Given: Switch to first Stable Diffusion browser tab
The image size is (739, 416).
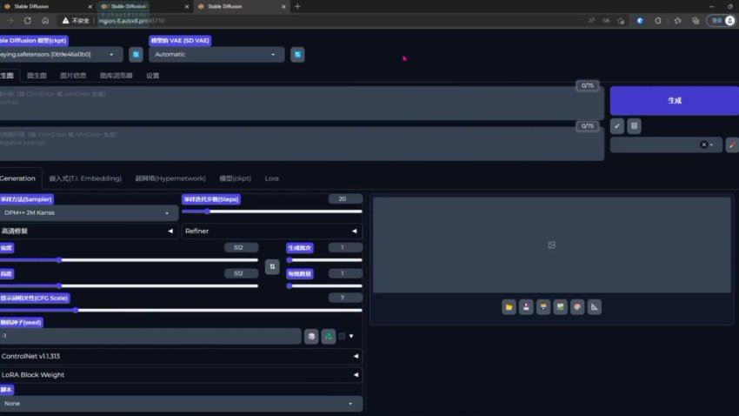Looking at the screenshot, I should [47, 7].
